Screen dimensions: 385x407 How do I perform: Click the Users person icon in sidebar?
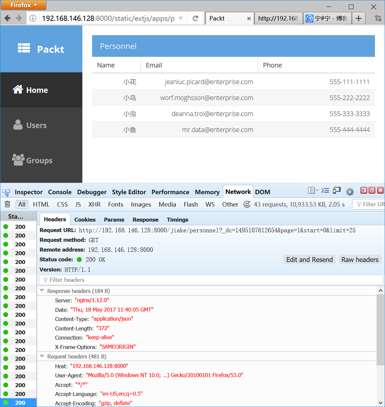tap(18, 125)
